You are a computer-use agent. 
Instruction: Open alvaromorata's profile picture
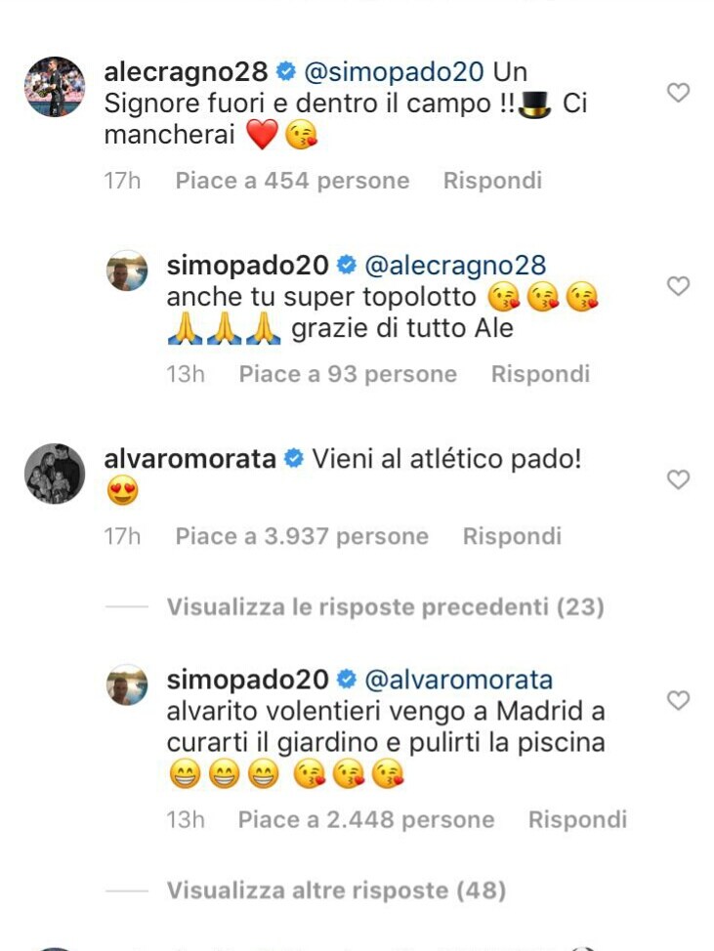[x=55, y=474]
